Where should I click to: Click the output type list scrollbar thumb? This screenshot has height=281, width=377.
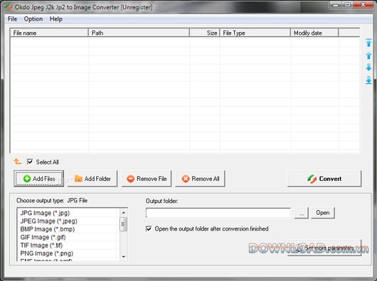tap(123, 224)
